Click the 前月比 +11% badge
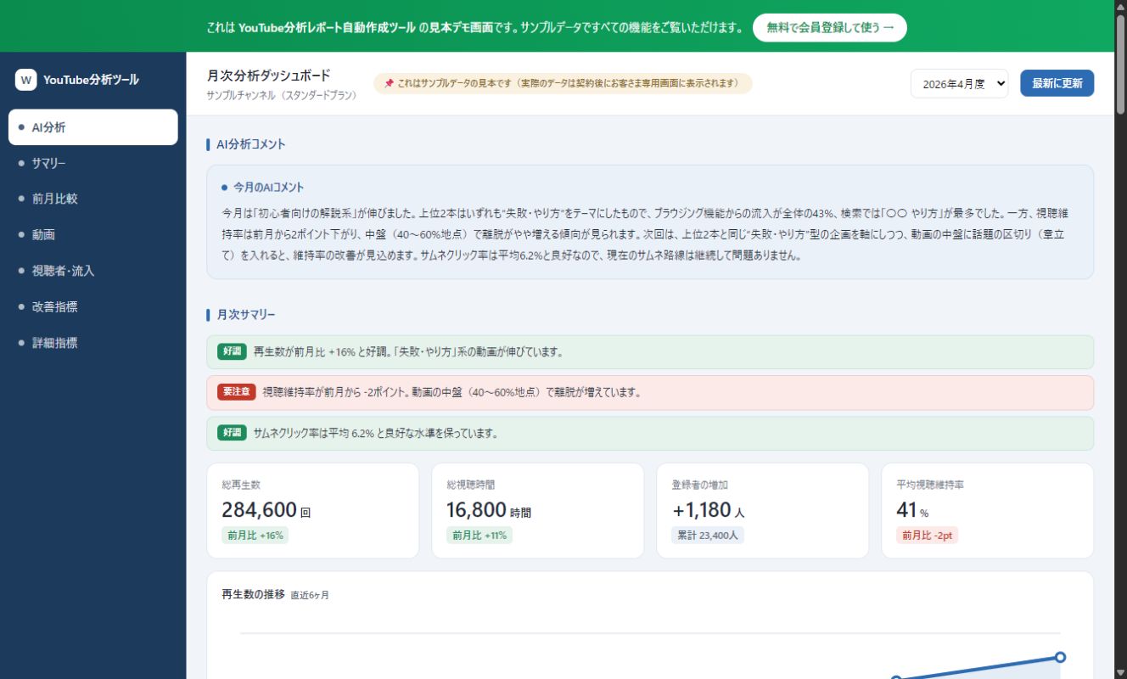The height and width of the screenshot is (679, 1127). pyautogui.click(x=479, y=536)
